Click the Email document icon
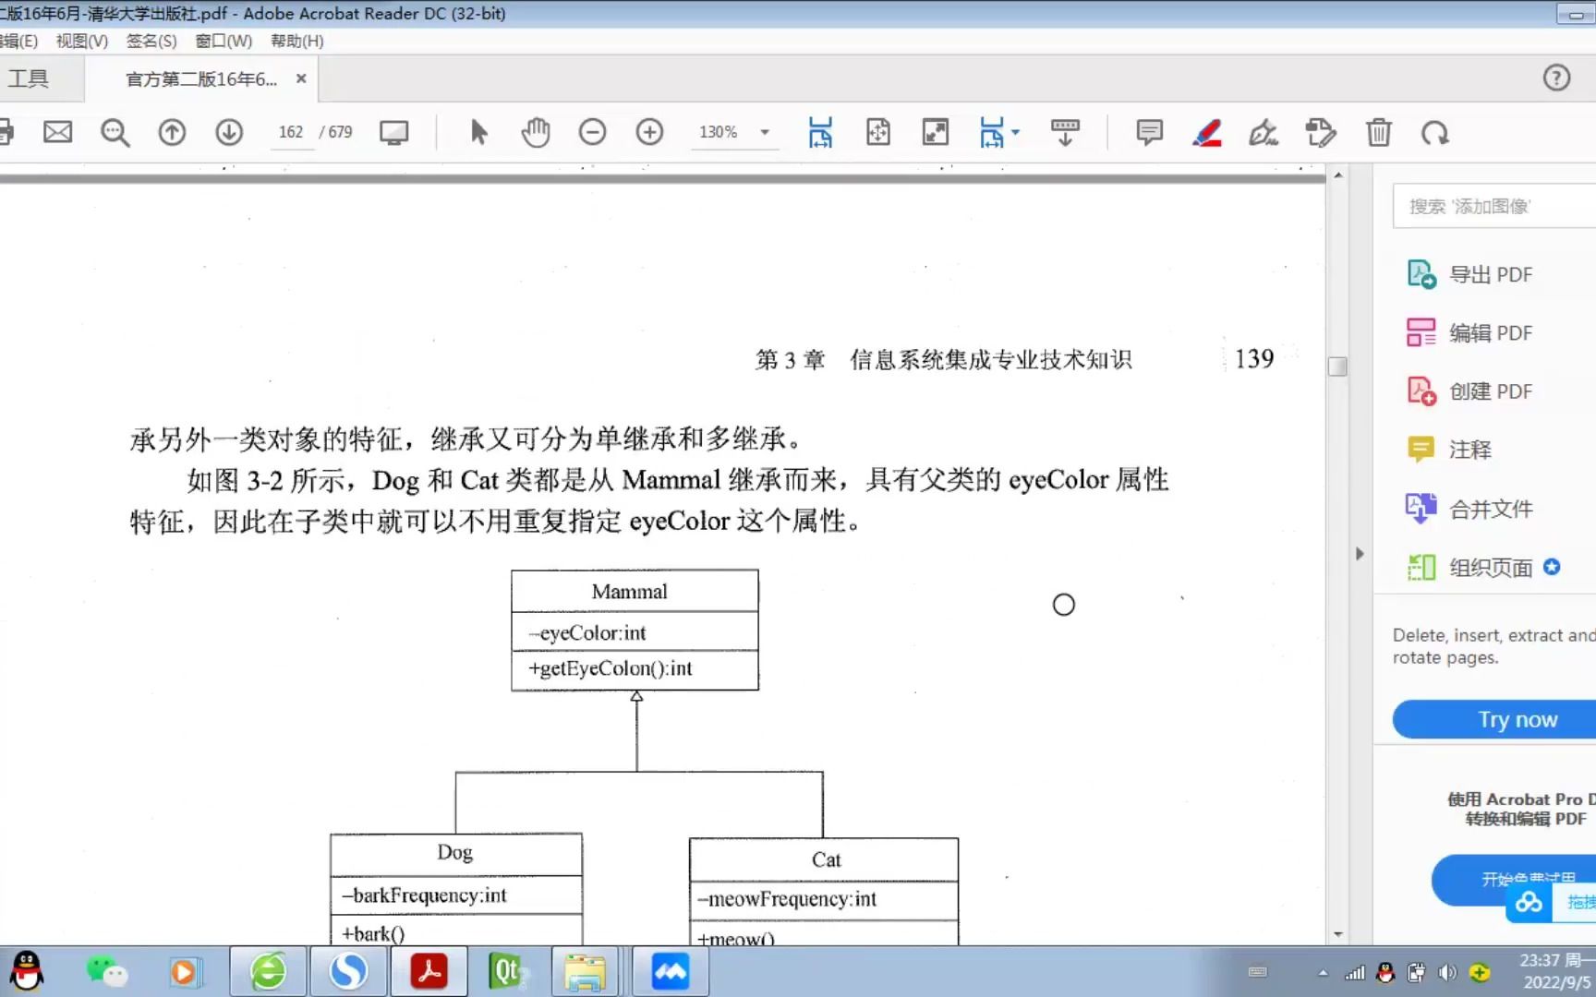The width and height of the screenshot is (1596, 997). (57, 132)
